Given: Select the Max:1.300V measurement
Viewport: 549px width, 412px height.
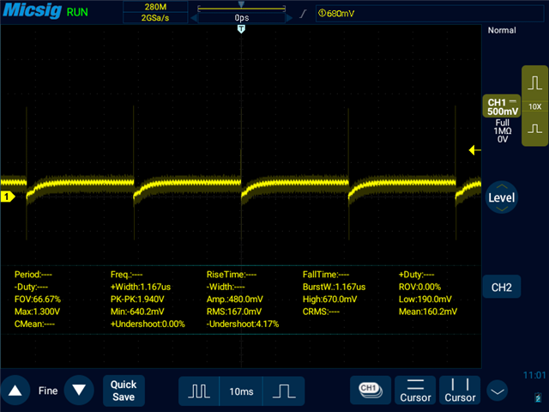Looking at the screenshot, I should [x=37, y=312].
